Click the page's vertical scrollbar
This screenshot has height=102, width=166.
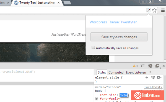click(165, 38)
